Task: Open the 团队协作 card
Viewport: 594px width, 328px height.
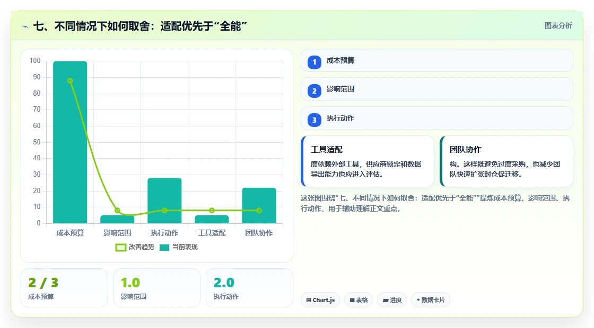Action: click(506, 161)
